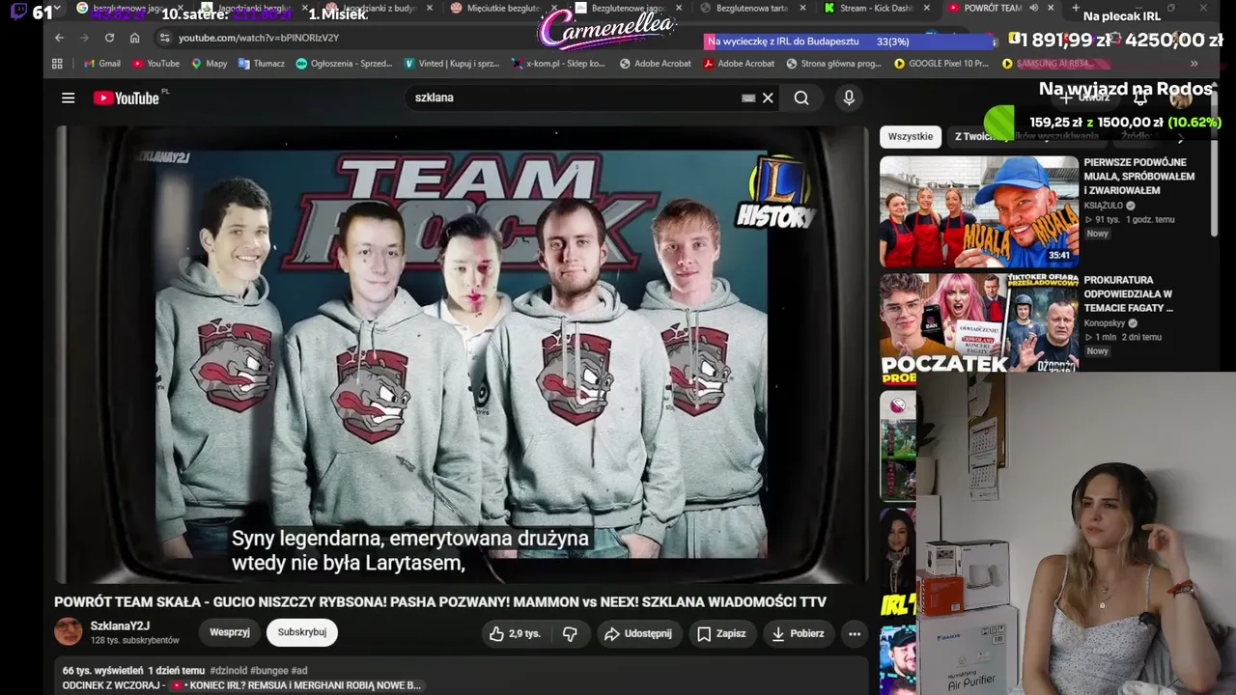This screenshot has height=695, width=1236.
Task: Go to the YouTube home logo
Action: [128, 97]
